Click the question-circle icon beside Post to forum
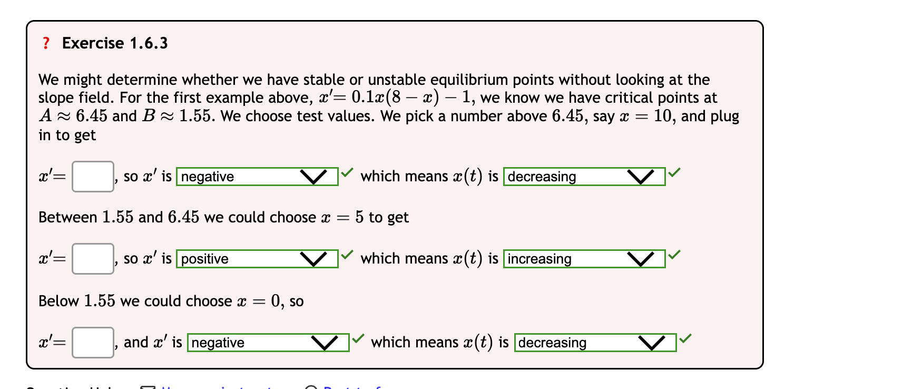This screenshot has width=922, height=389. 311,387
